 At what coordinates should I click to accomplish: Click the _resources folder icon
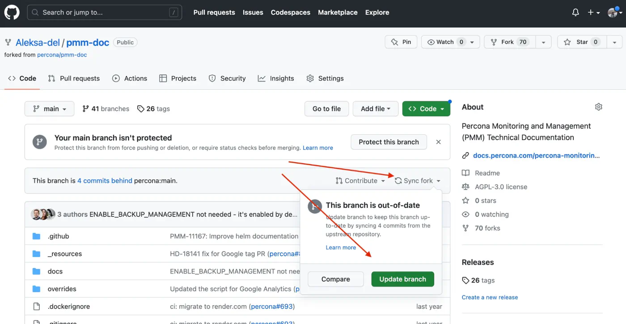click(x=37, y=254)
